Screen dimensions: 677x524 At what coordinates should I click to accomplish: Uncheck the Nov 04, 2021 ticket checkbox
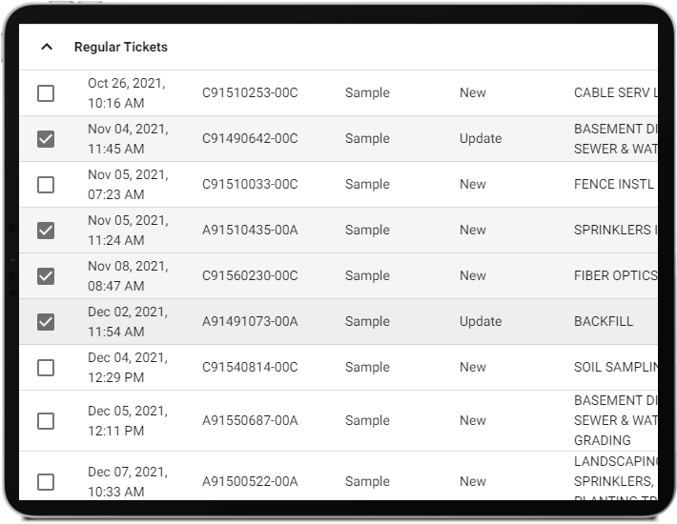click(46, 139)
